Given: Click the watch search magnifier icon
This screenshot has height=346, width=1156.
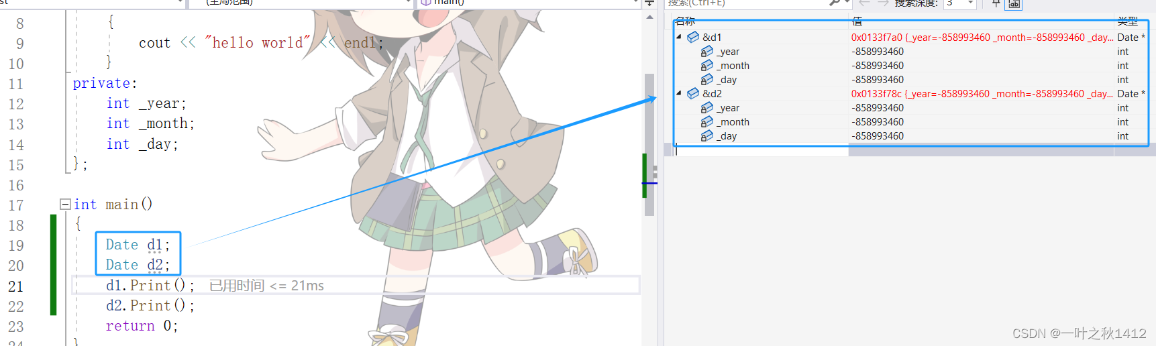Looking at the screenshot, I should 835,3.
